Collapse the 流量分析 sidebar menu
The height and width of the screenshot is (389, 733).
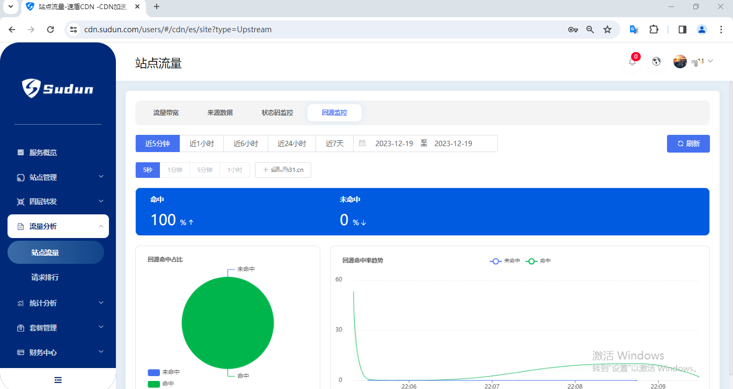58,226
